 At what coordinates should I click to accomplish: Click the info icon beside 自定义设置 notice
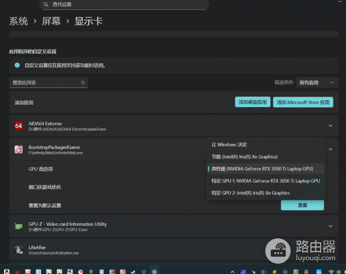[17, 65]
